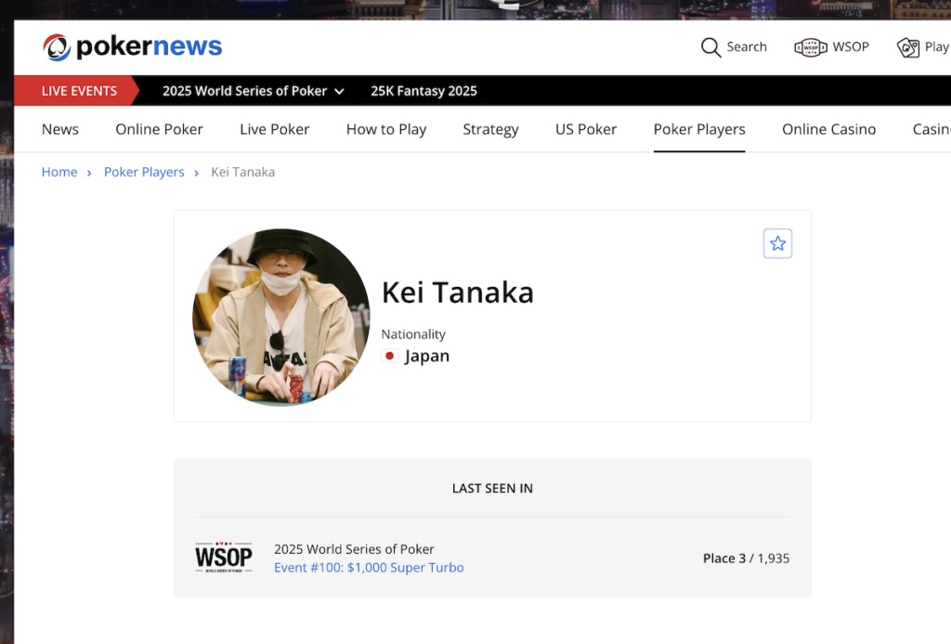Click the PokerNews logo
The height and width of the screenshot is (644, 951).
pyautogui.click(x=132, y=46)
